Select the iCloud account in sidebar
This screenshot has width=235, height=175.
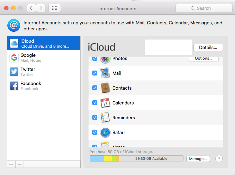pos(44,43)
